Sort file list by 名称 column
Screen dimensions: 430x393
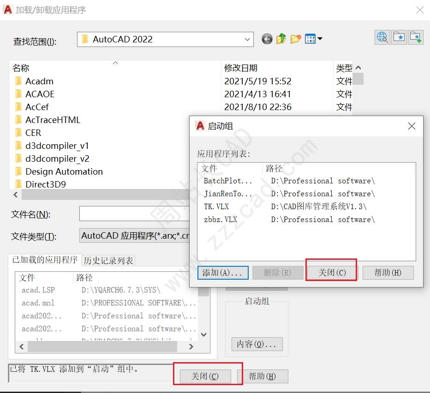21,68
